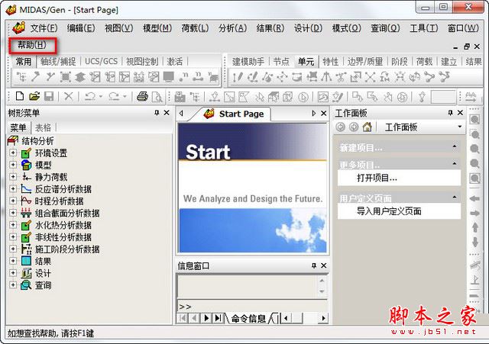Image resolution: width=489 pixels, height=344 pixels.
Task: Click the Home icon in 工作面板
Action: point(368,127)
